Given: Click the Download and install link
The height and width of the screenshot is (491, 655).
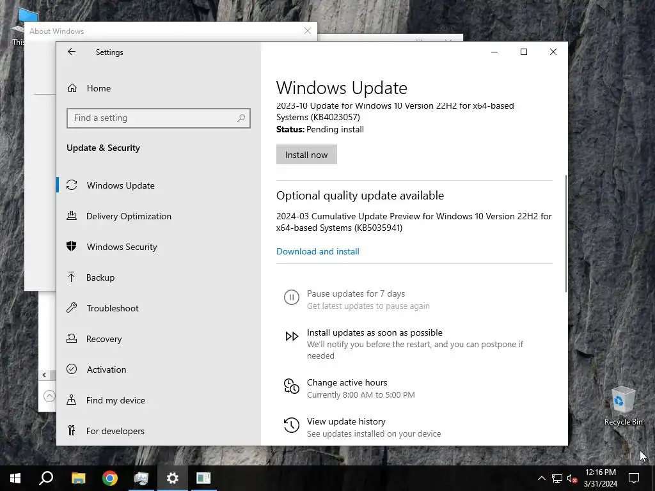Looking at the screenshot, I should [318, 251].
